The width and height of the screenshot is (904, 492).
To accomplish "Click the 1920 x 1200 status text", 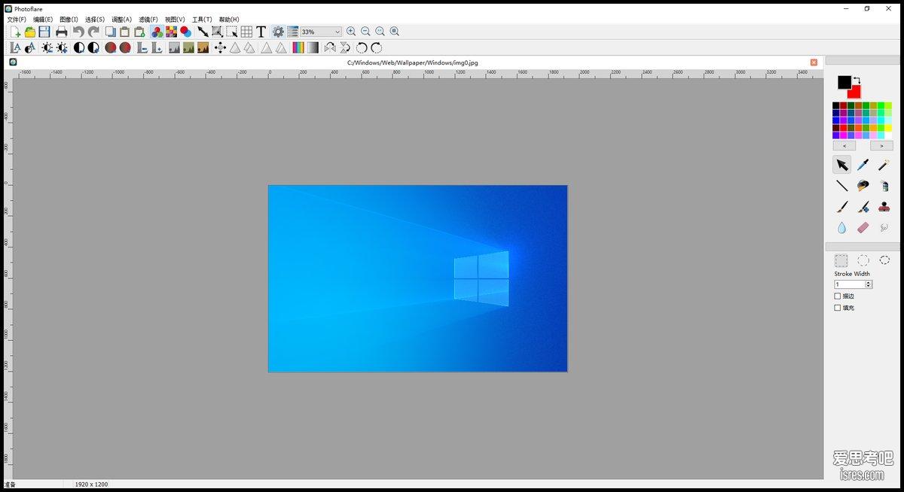I will click(91, 484).
